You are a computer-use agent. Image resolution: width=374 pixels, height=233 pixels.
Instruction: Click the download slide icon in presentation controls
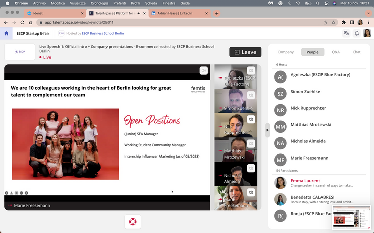11,193
